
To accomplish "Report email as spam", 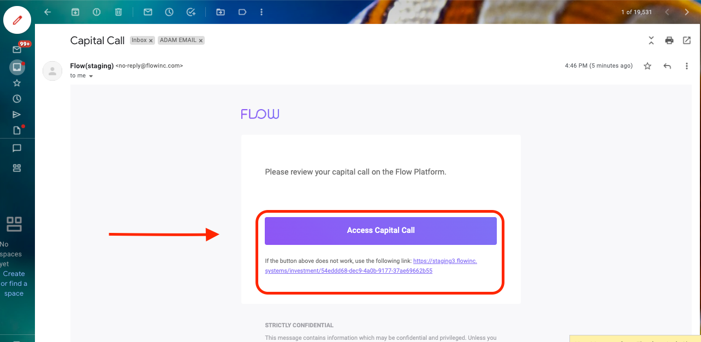I will tap(97, 12).
